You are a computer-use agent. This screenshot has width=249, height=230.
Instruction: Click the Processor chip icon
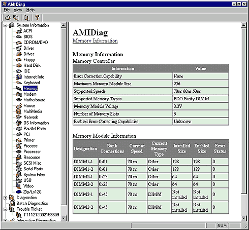(19, 151)
